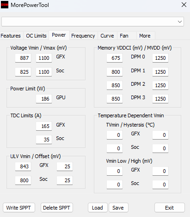Viewport: 190px width, 217px height.
Task: Edit ULV Offset GFX field 25
Action: pyautogui.click(x=65, y=166)
